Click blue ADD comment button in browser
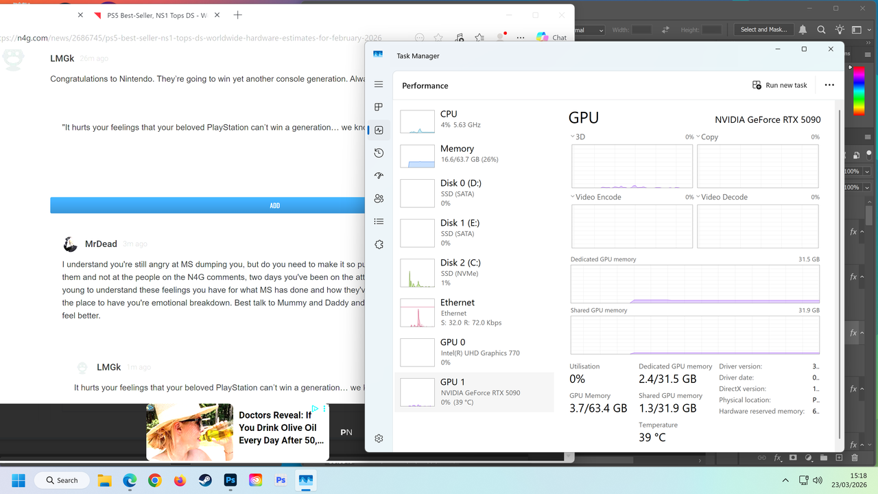This screenshot has width=878, height=494. [x=274, y=205]
